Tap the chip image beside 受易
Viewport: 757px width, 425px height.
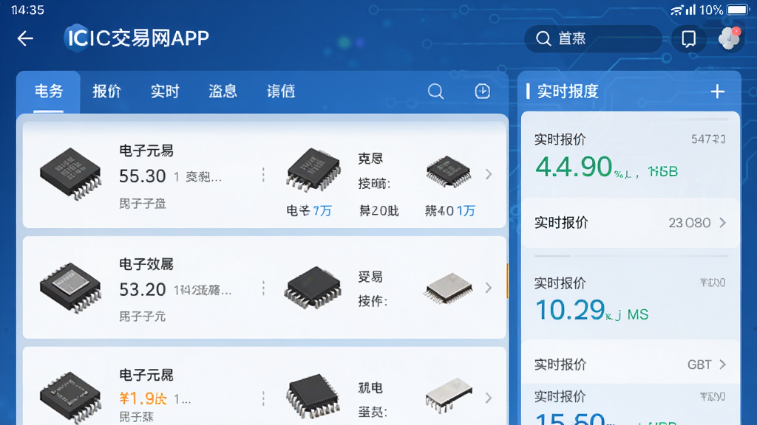click(313, 288)
